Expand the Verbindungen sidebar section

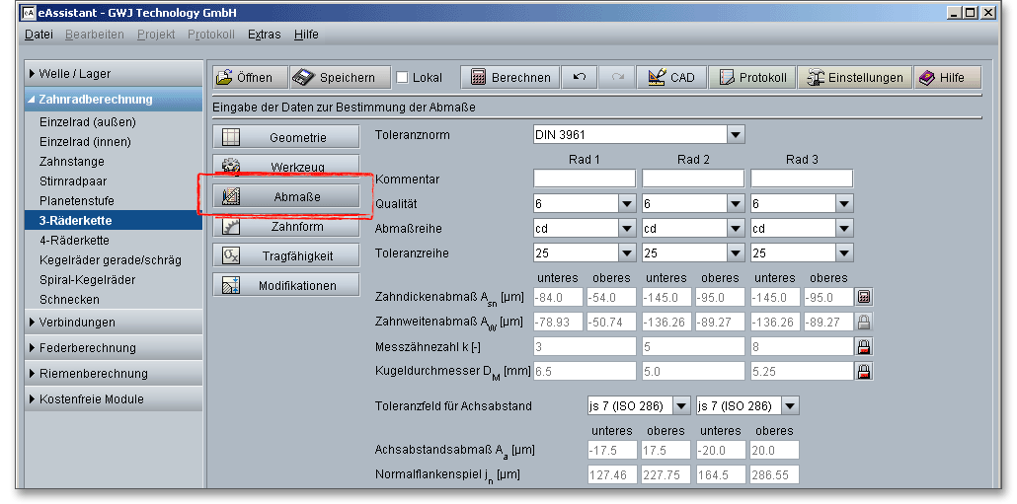[x=77, y=323]
